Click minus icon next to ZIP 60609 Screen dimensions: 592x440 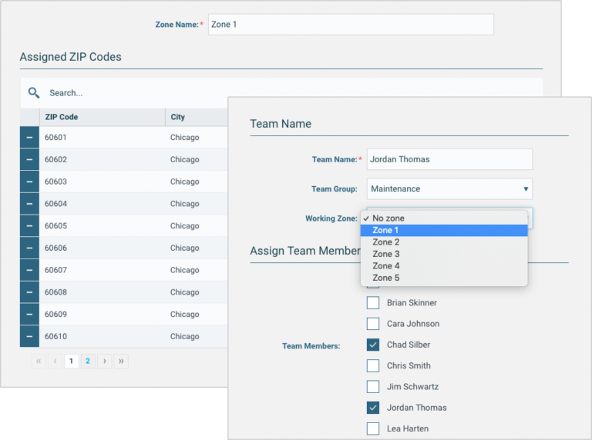click(x=29, y=315)
